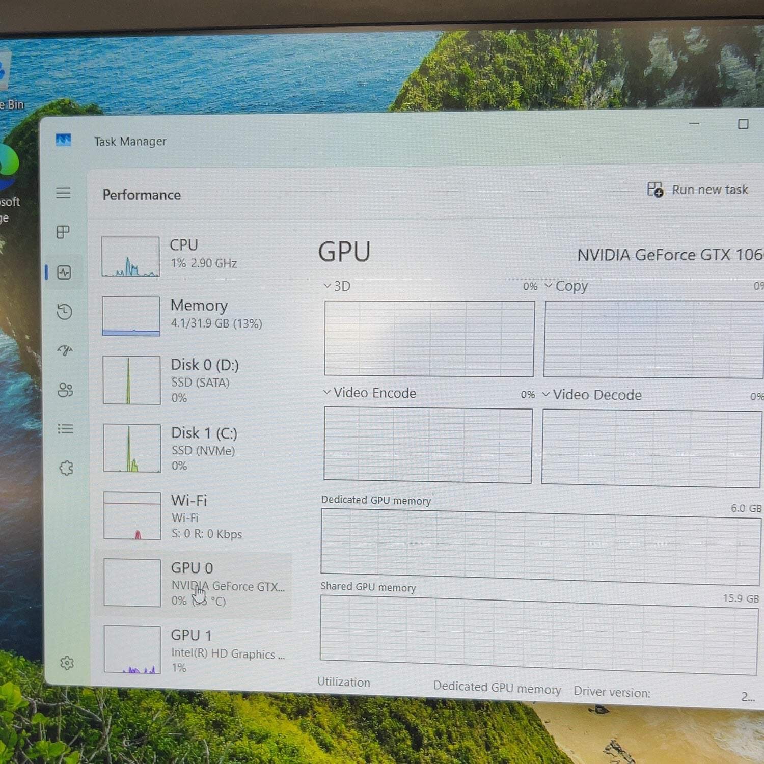Click the CPU usage graph thumbnail
The image size is (764, 764).
point(130,257)
